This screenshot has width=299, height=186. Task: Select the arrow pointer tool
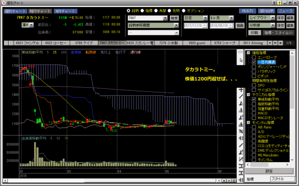pyautogui.click(x=241, y=60)
